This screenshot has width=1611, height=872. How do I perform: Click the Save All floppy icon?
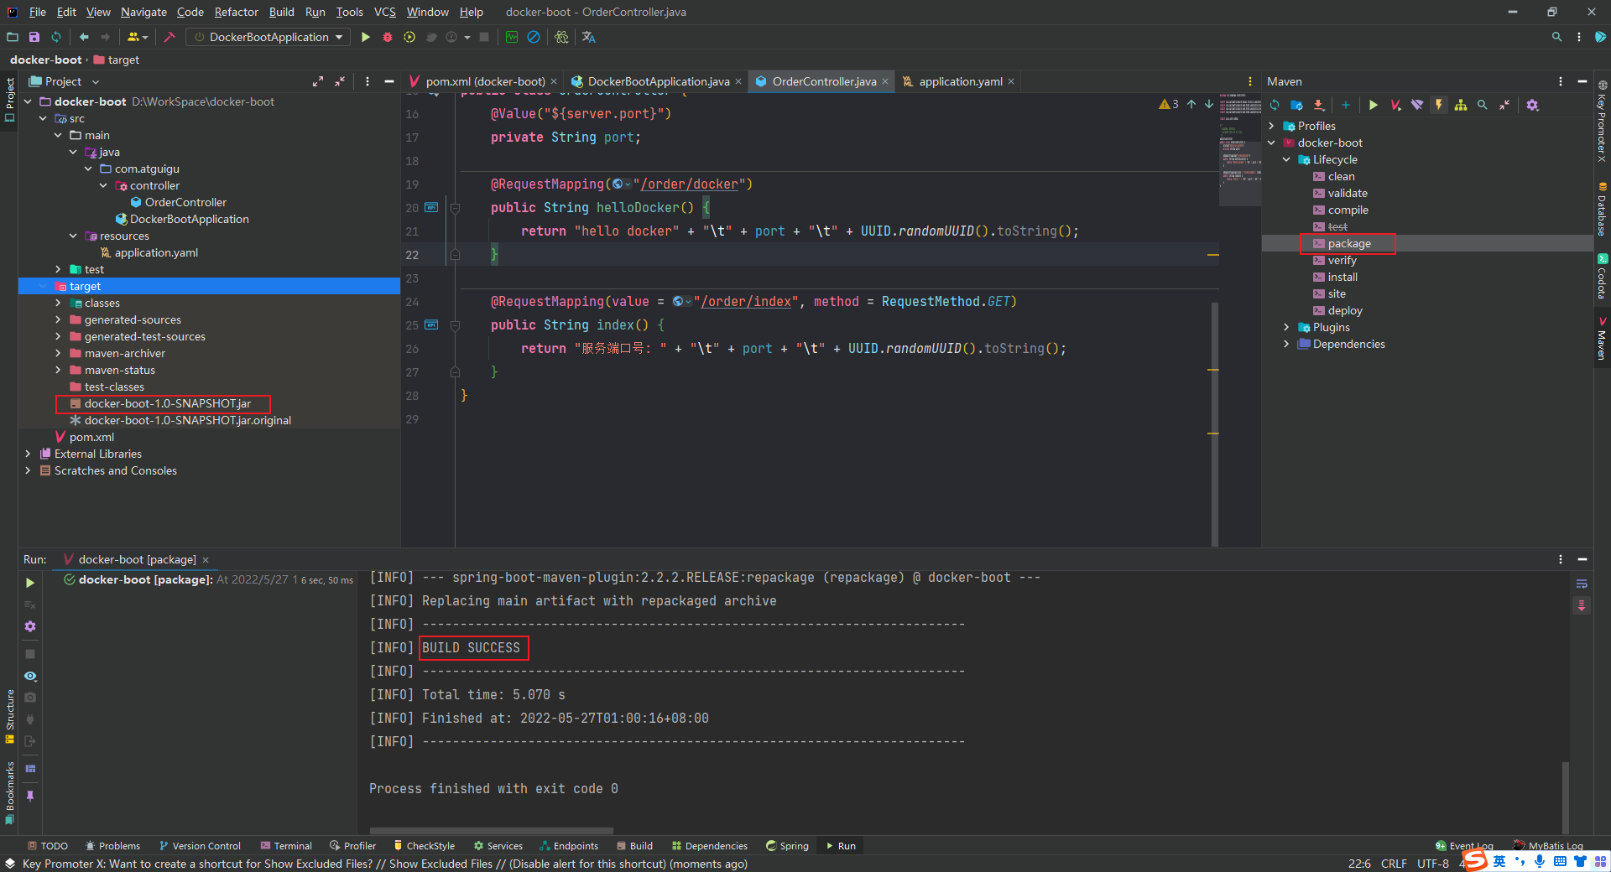tap(34, 37)
